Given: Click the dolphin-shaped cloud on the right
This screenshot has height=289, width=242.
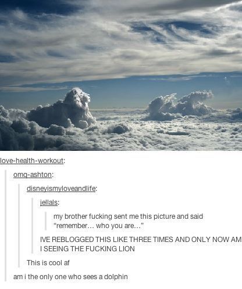Looking at the screenshot, I should [179, 106].
